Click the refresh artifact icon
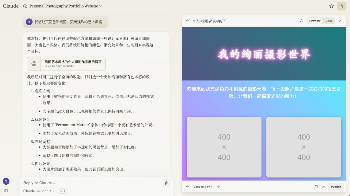 click(302, 20)
